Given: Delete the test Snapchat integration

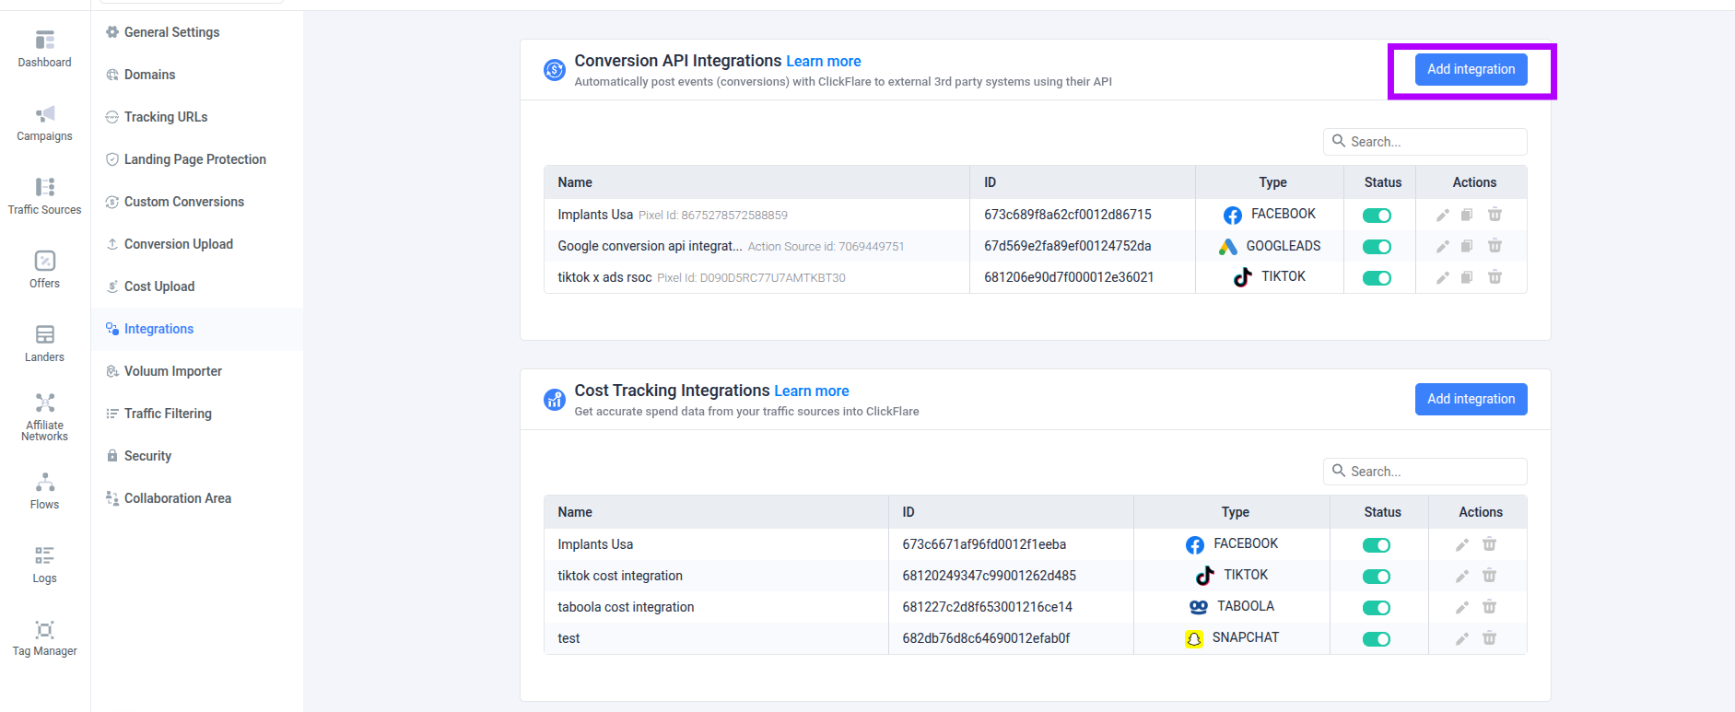Looking at the screenshot, I should (1489, 638).
